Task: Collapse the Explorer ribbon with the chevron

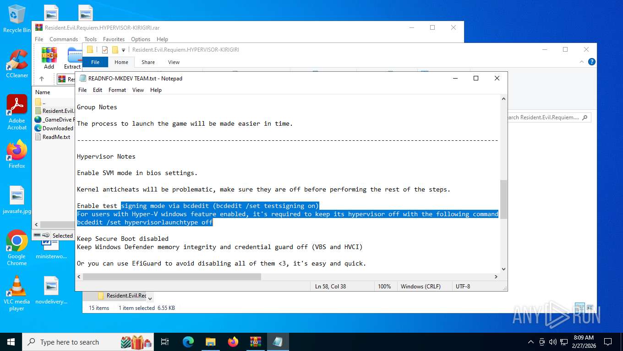Action: click(x=582, y=62)
